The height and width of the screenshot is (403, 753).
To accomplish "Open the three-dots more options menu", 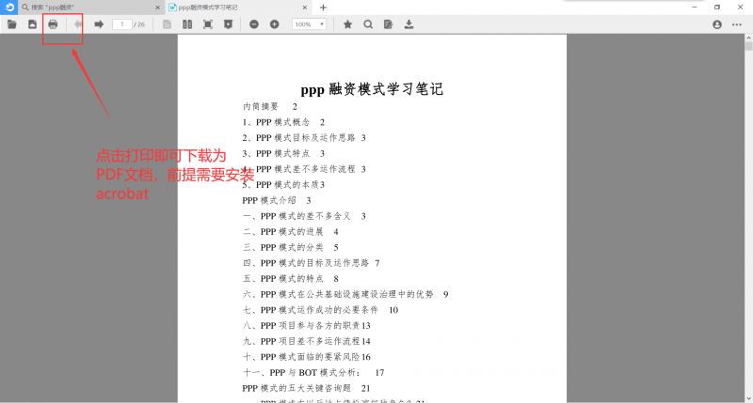I will pos(739,24).
